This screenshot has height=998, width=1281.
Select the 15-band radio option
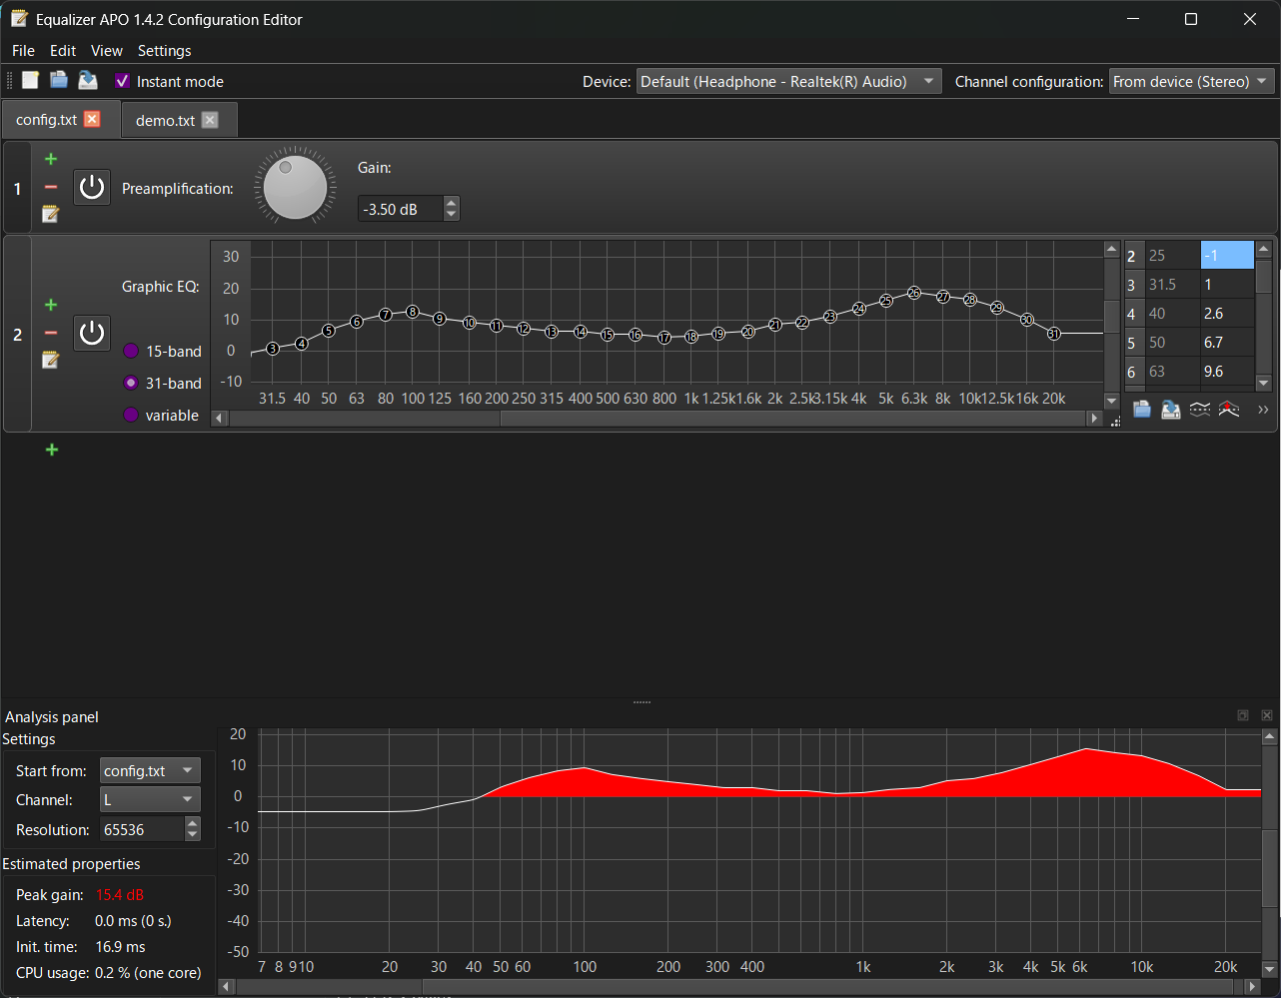(x=131, y=351)
